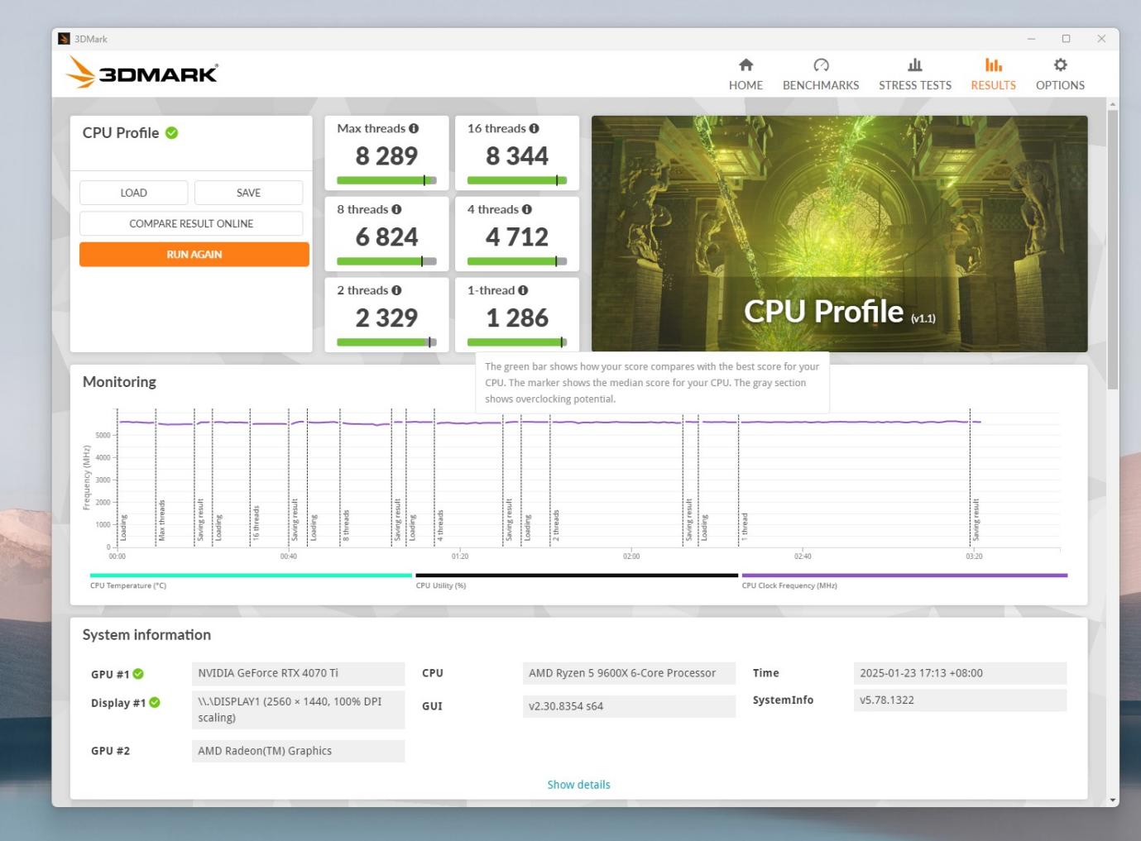Click the 4 threads score 4 712

click(x=517, y=237)
